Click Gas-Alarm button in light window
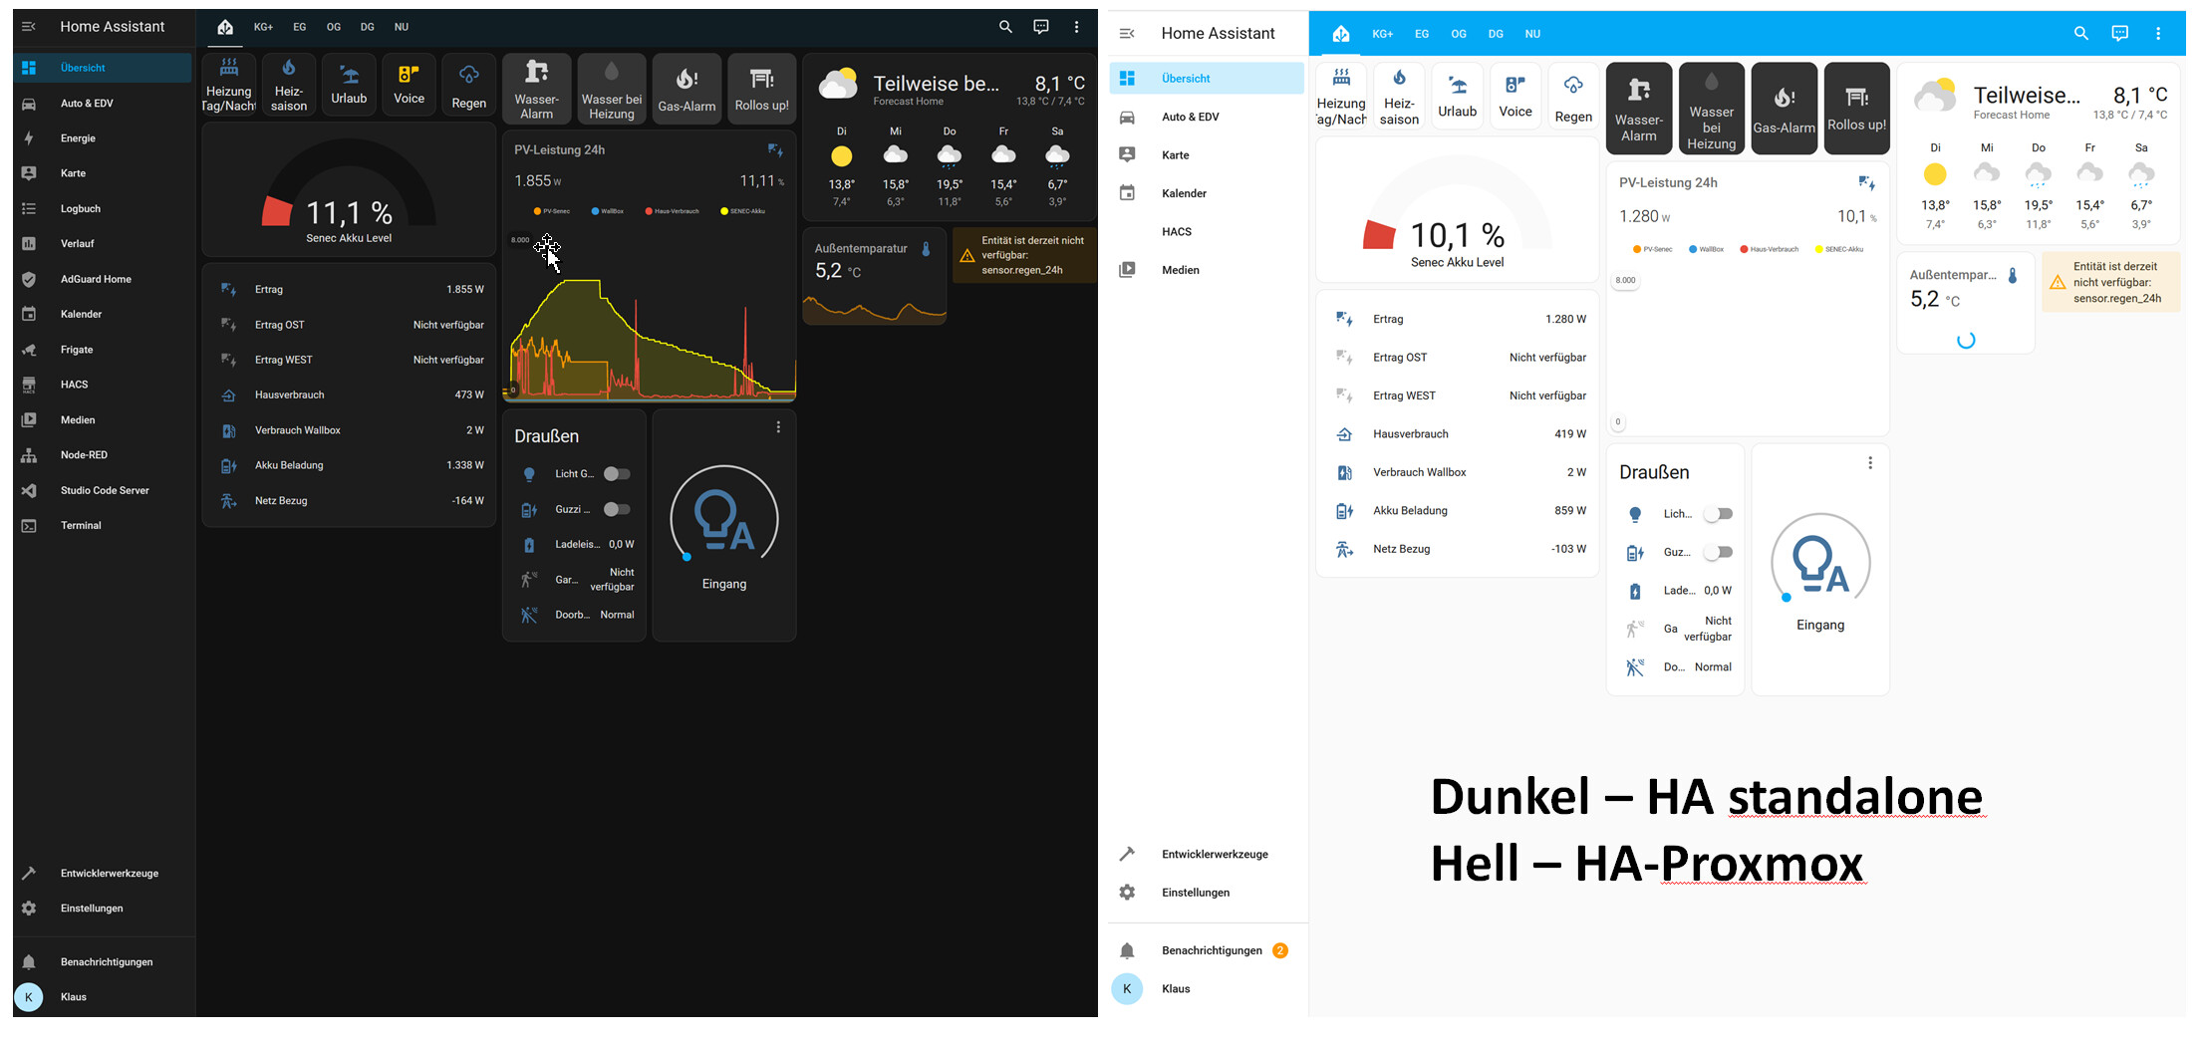2202x1044 pixels. click(x=1784, y=108)
